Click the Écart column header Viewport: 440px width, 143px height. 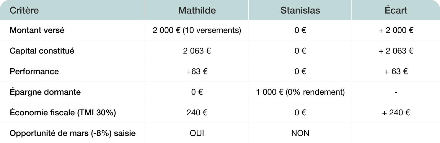[396, 11]
